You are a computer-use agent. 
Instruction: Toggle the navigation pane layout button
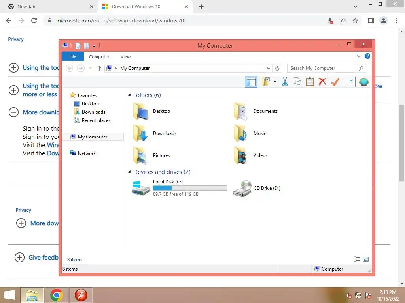(251, 82)
